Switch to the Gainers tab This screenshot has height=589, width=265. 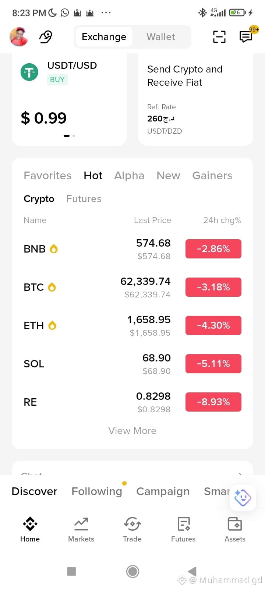(212, 176)
